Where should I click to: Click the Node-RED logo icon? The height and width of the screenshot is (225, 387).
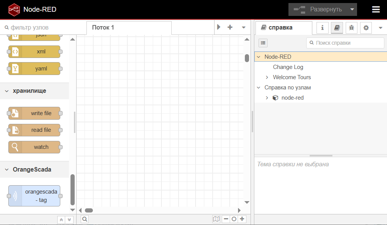[14, 9]
